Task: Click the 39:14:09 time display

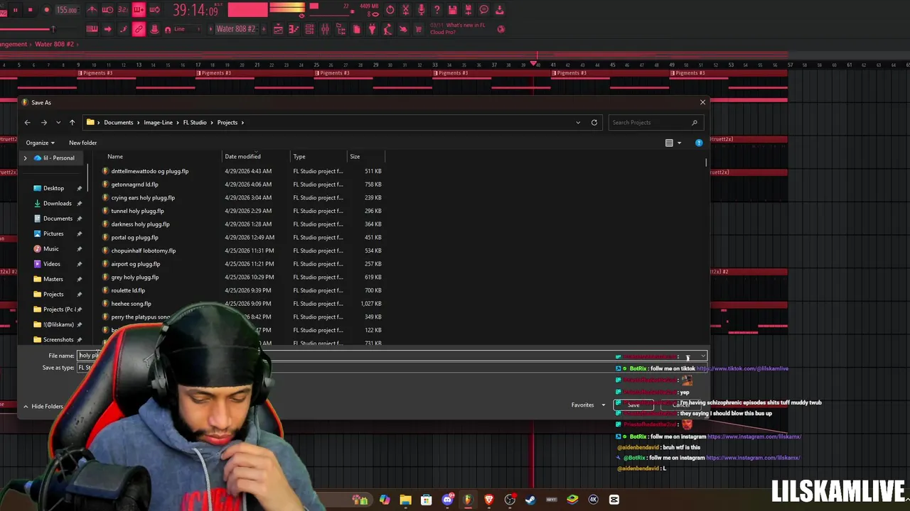Action: pos(195,10)
